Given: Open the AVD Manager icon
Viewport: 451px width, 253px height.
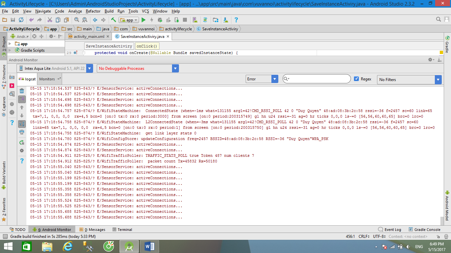Looking at the screenshot, I should (x=195, y=20).
